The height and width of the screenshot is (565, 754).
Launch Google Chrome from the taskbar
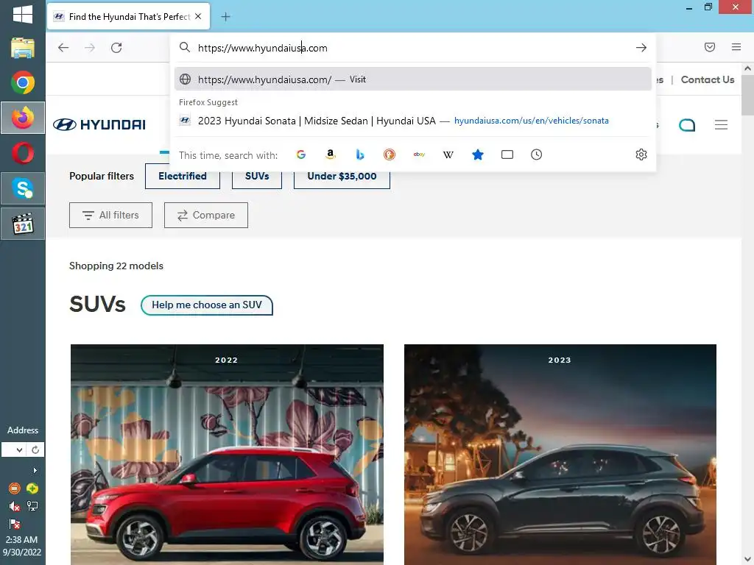coord(23,82)
